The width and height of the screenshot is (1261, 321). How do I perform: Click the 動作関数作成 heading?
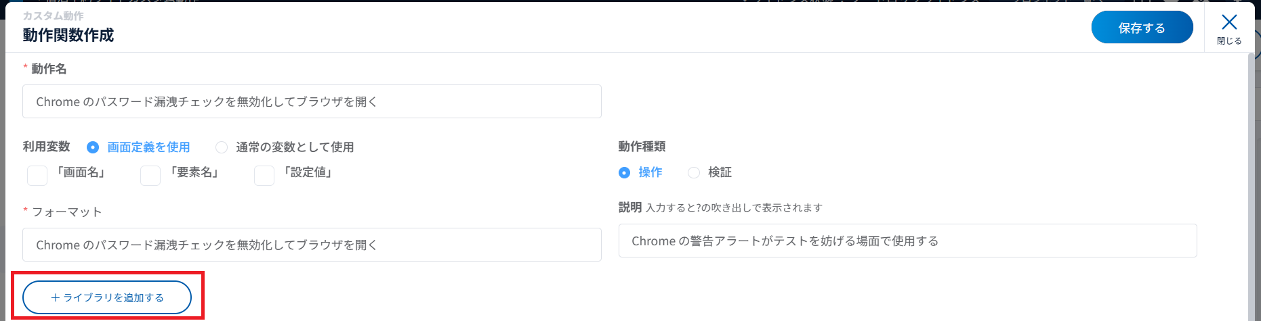pyautogui.click(x=68, y=35)
